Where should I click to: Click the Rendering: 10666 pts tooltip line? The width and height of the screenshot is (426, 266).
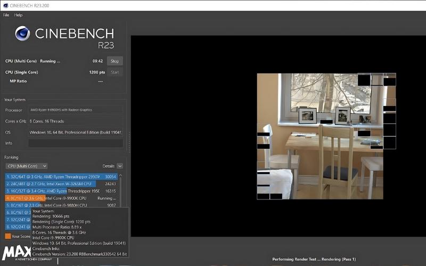[x=51, y=217]
